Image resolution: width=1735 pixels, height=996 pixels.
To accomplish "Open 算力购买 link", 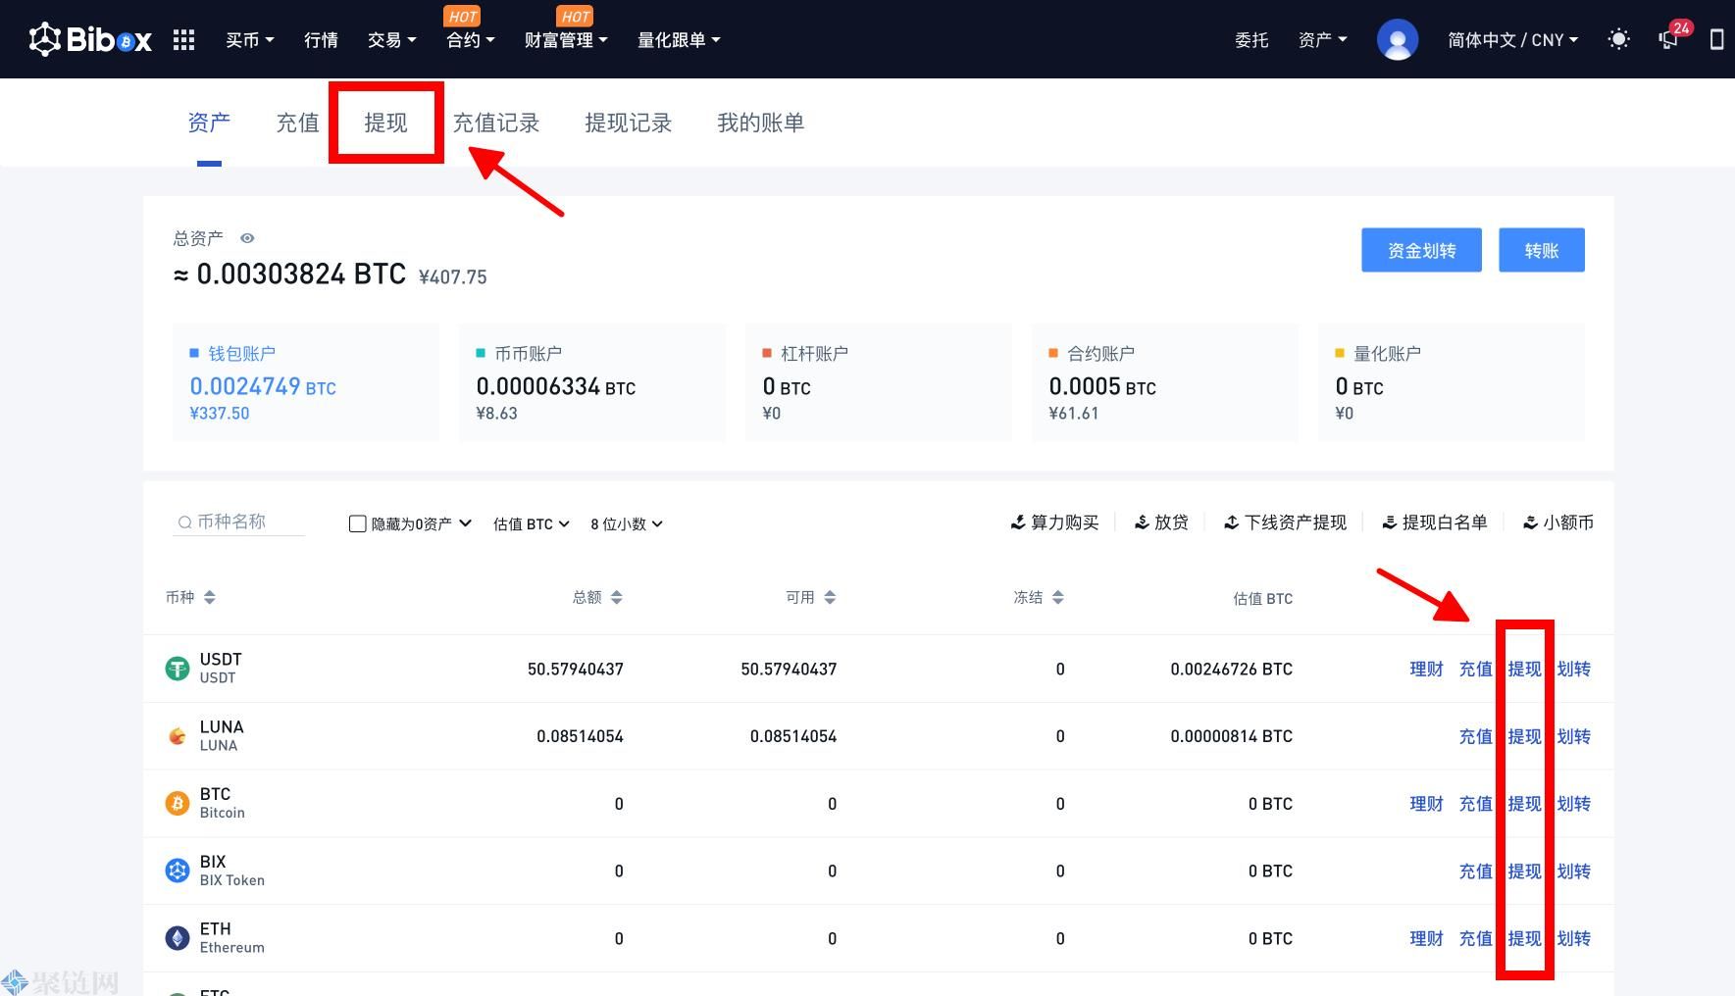I will coord(1054,523).
